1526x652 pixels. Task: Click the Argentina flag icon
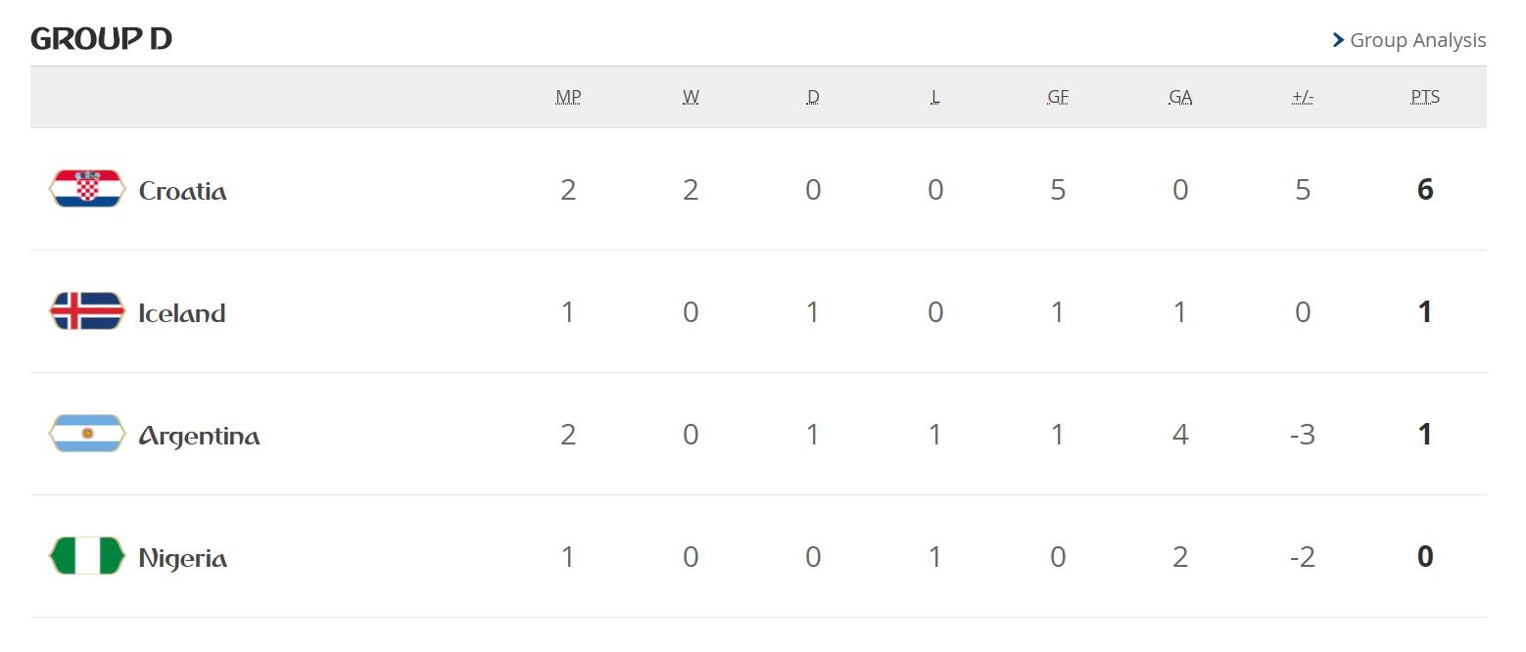pyautogui.click(x=87, y=434)
